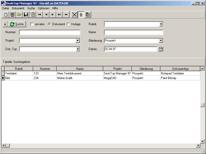The image size is (206, 154).
Task: Open the Optionen menu
Action: pos(44,8)
